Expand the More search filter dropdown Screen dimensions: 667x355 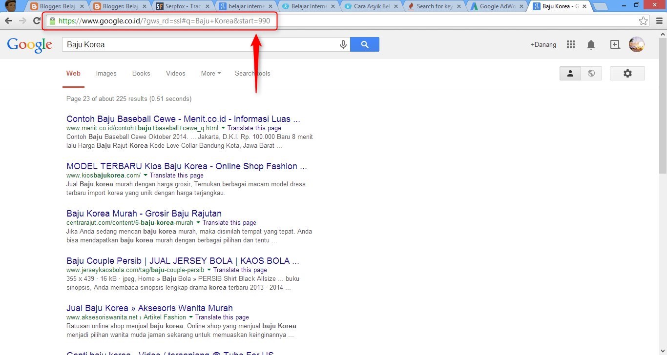211,73
